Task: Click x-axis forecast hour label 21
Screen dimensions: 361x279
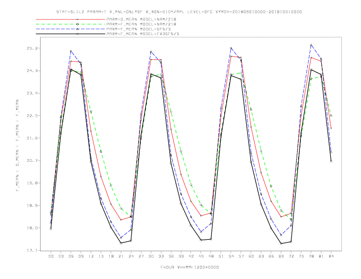Action: point(121,256)
